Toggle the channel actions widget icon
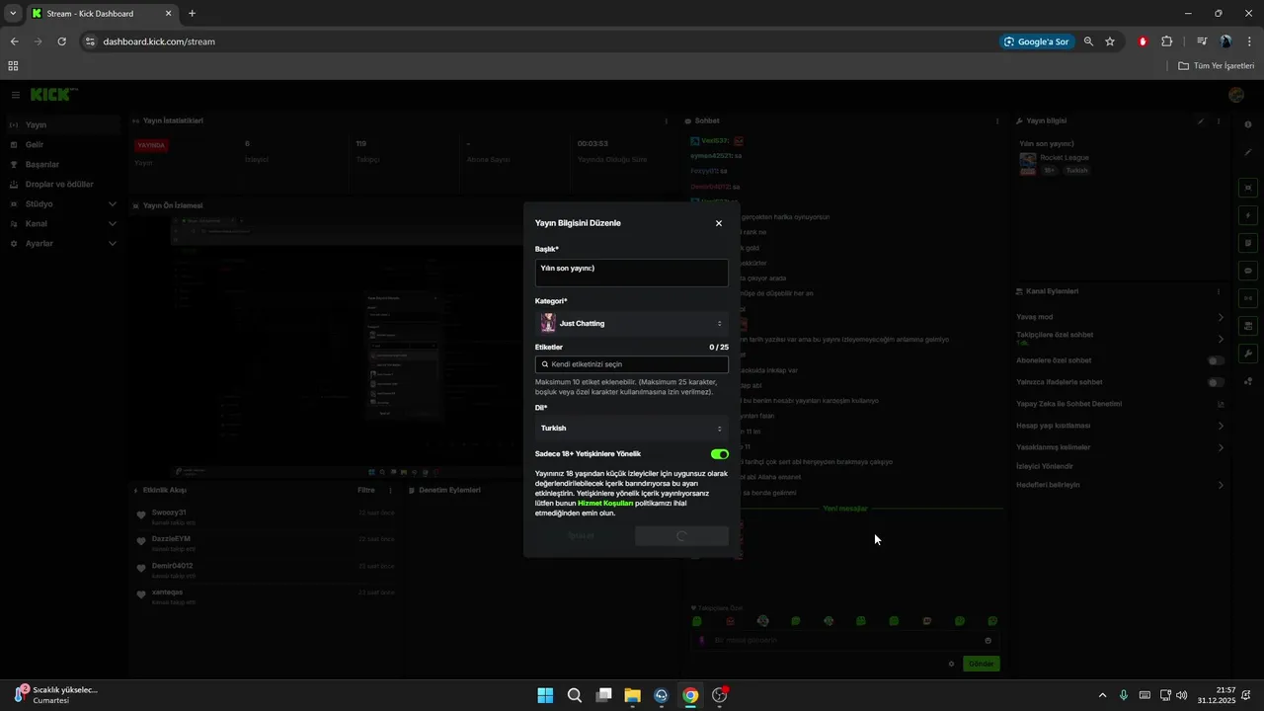 [1248, 326]
